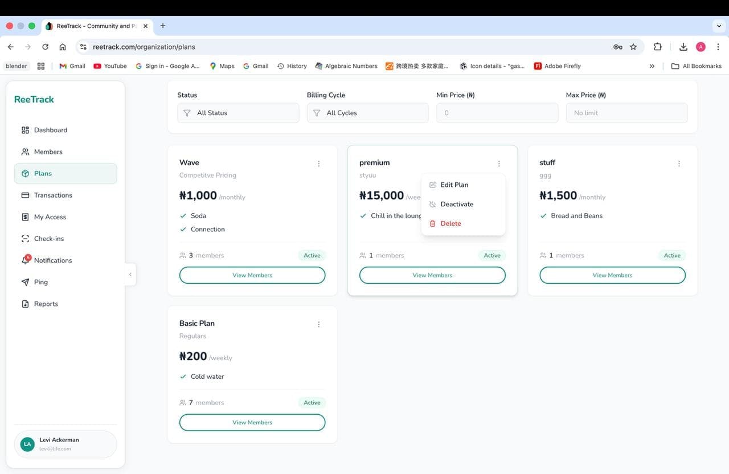729x474 pixels.
Task: Open Notifications with the bell icon
Action: (x=25, y=260)
